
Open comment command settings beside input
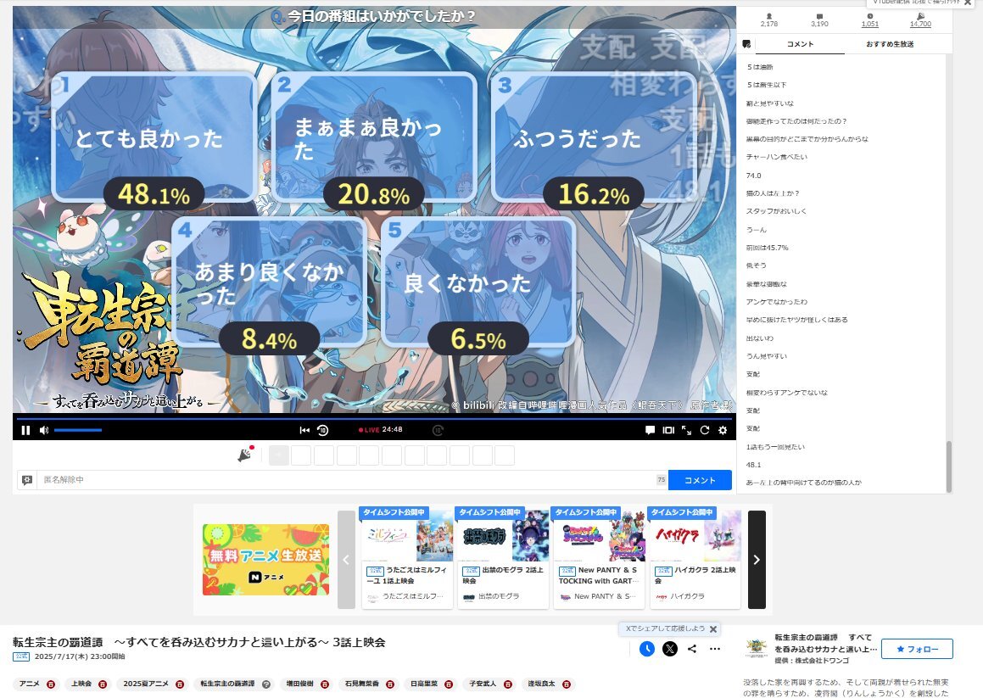(x=27, y=480)
